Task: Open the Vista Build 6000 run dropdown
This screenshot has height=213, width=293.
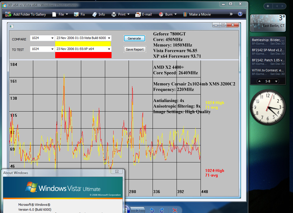Action: pyautogui.click(x=83, y=38)
